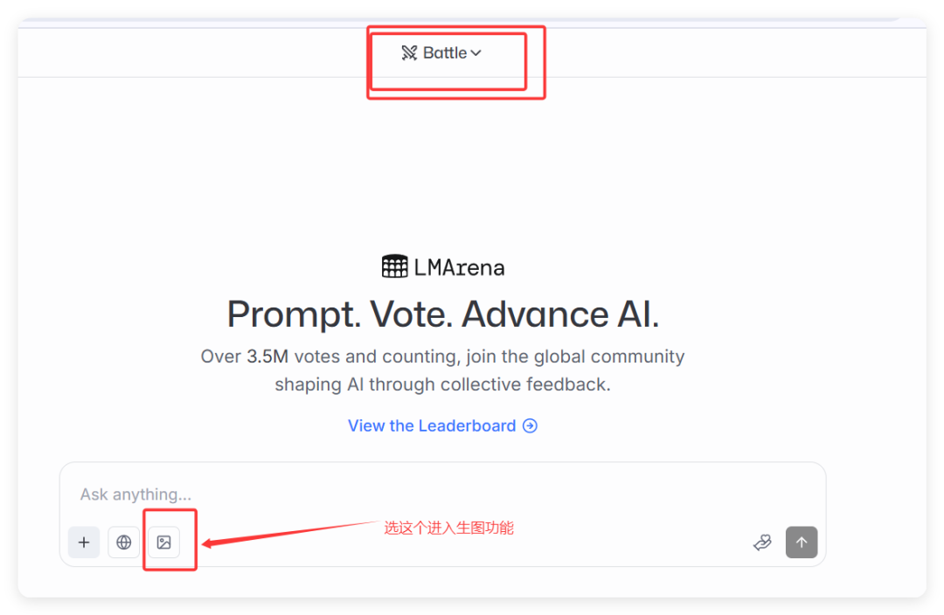Viewport: 944px width, 615px height.
Task: Click the LMArena wordmark text
Action: coord(459,267)
